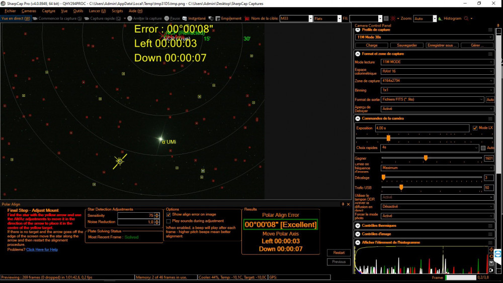The width and height of the screenshot is (503, 283).
Task: Click the TeamViewer side tab icon
Action: [498, 254]
